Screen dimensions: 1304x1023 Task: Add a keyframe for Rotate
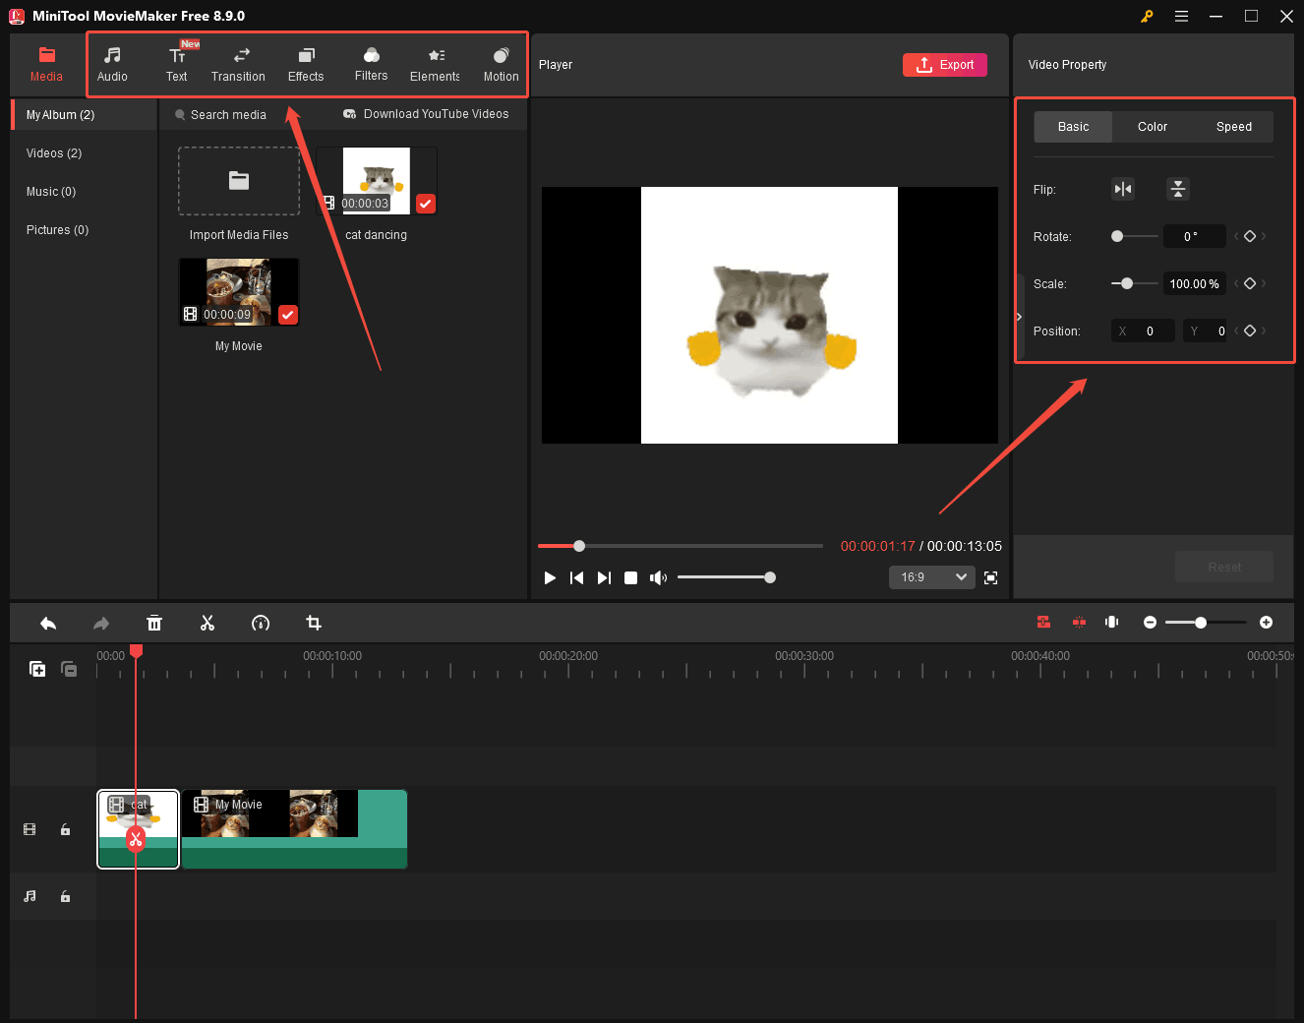tap(1250, 236)
